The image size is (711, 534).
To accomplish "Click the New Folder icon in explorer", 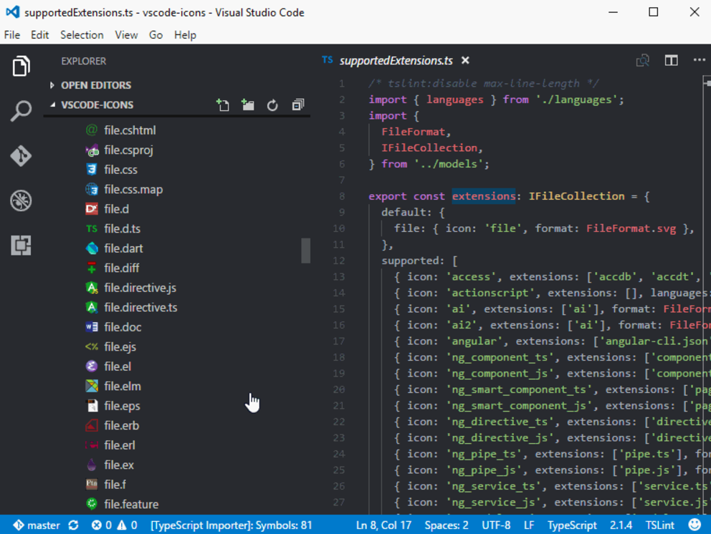I will pos(248,105).
